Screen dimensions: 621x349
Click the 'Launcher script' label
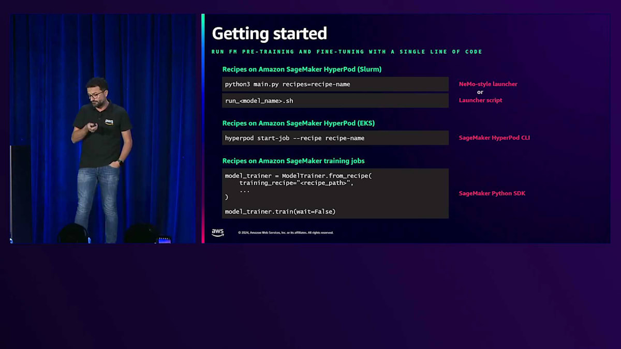[480, 100]
